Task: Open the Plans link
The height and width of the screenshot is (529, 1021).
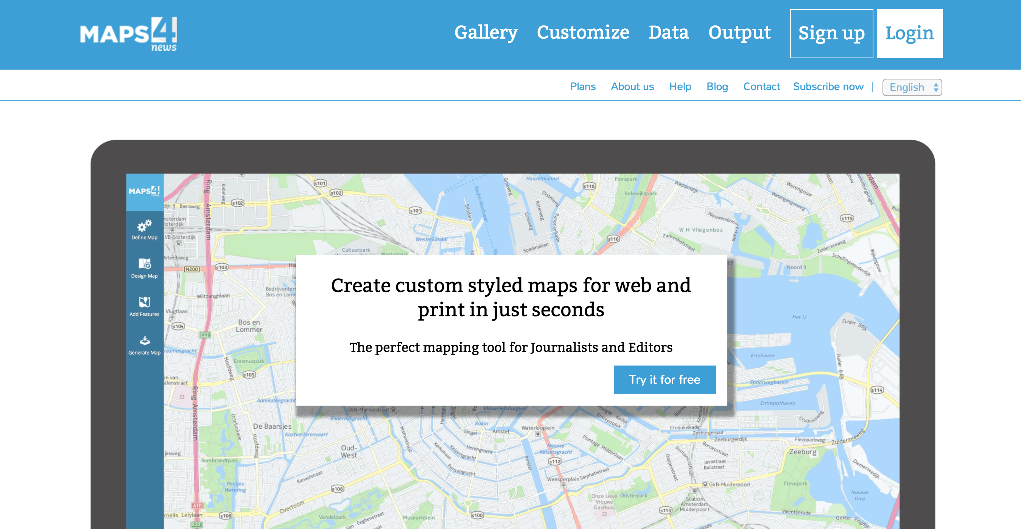Action: [582, 86]
